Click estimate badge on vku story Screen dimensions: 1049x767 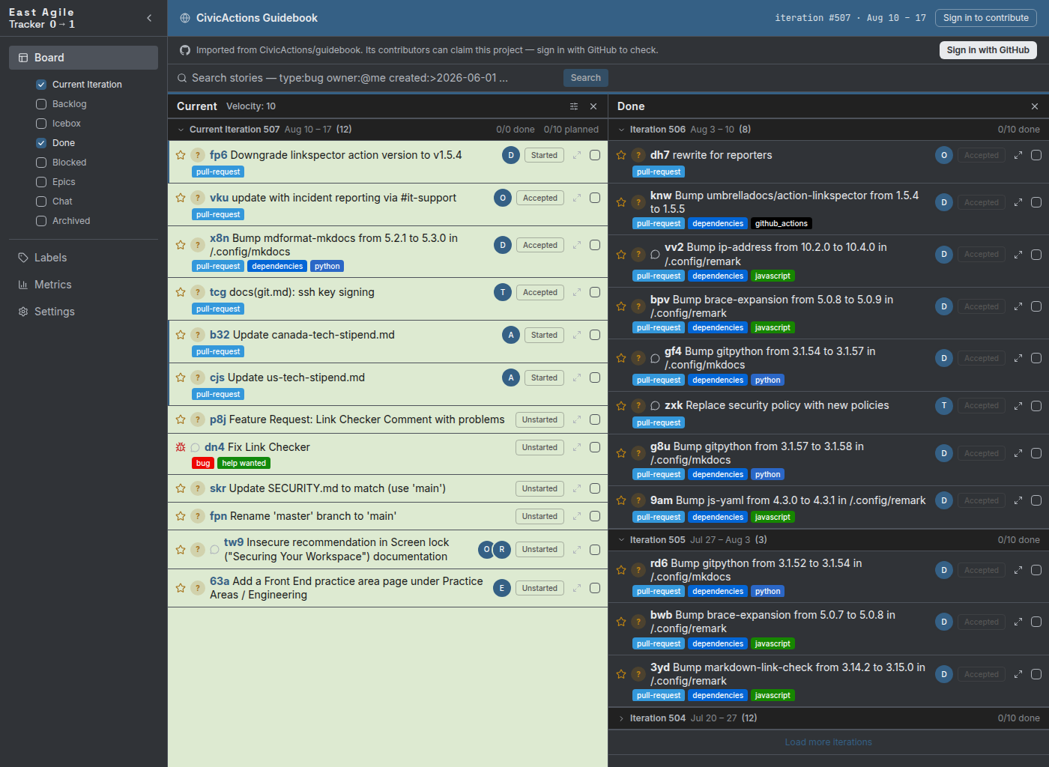click(x=197, y=198)
